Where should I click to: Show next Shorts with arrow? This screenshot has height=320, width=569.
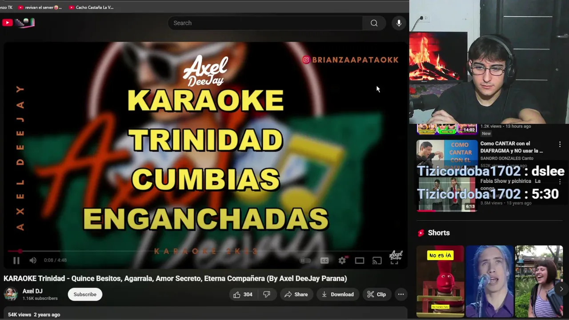pos(561,289)
